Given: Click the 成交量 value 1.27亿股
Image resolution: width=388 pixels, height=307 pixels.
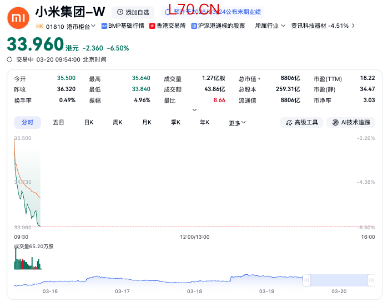Looking at the screenshot, I should tap(214, 78).
